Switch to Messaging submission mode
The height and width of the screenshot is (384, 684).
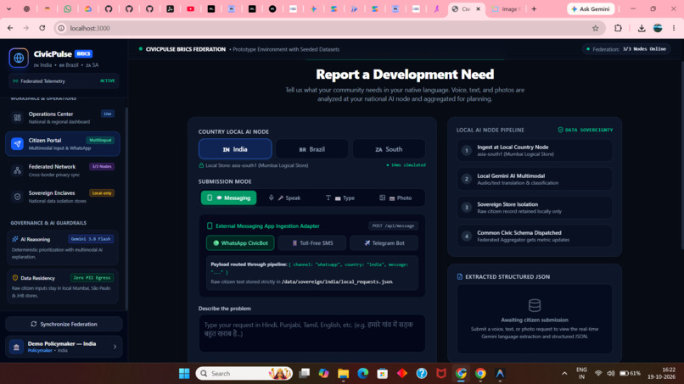(228, 198)
